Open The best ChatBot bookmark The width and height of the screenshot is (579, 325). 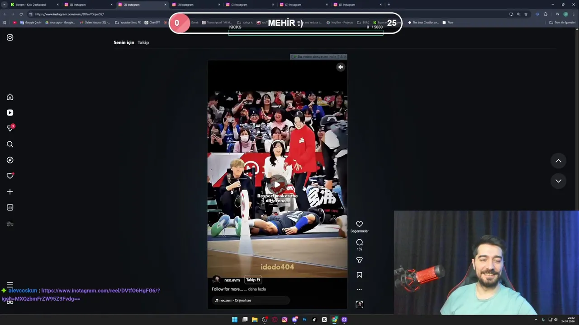(423, 23)
